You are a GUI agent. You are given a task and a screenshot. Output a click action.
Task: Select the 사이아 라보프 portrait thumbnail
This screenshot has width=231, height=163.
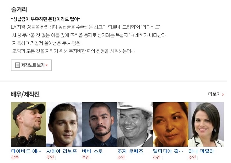click(64, 124)
